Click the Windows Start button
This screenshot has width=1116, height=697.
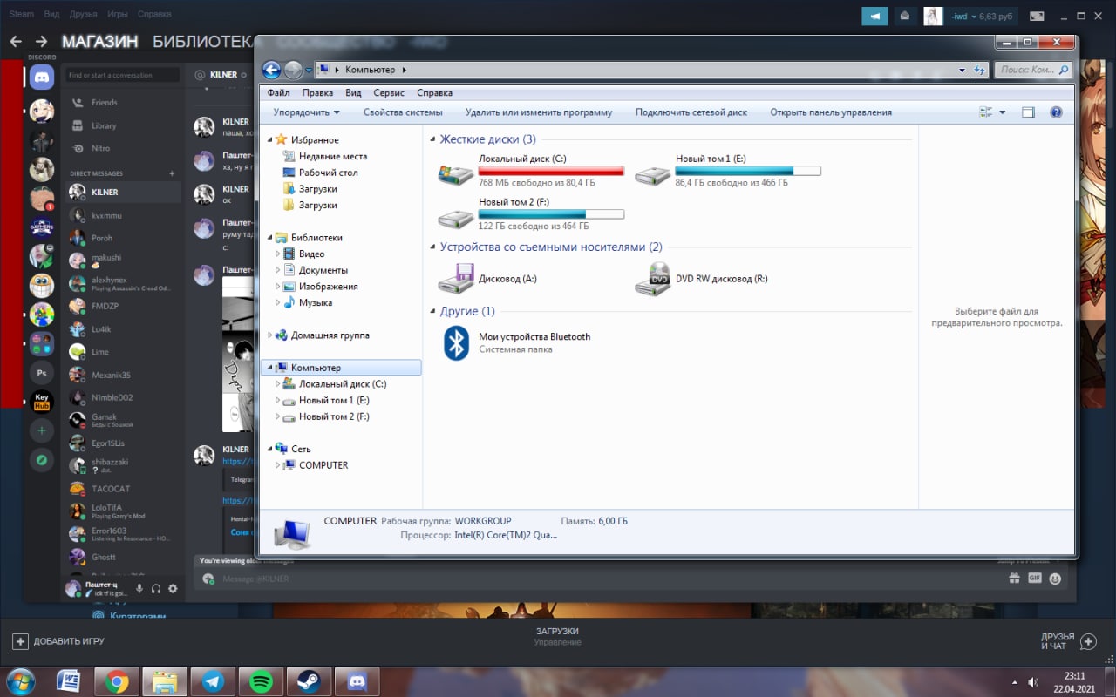[20, 681]
